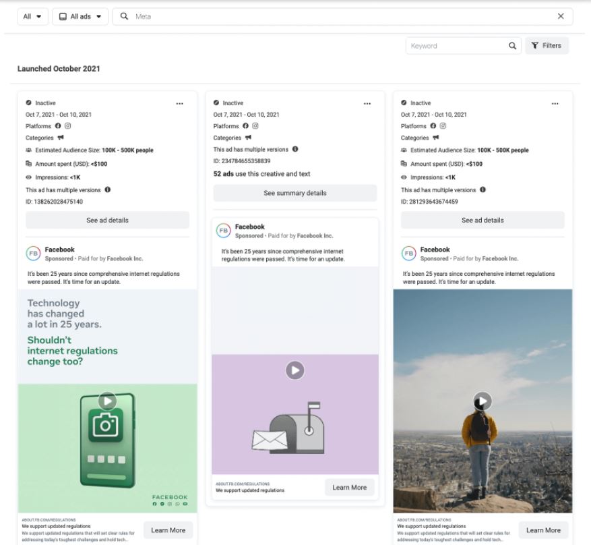Expand the All ads dropdown

(x=80, y=16)
